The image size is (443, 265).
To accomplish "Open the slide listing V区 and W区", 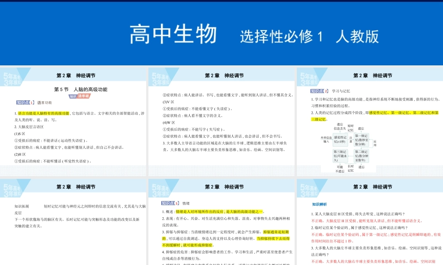I will click(x=221, y=121).
